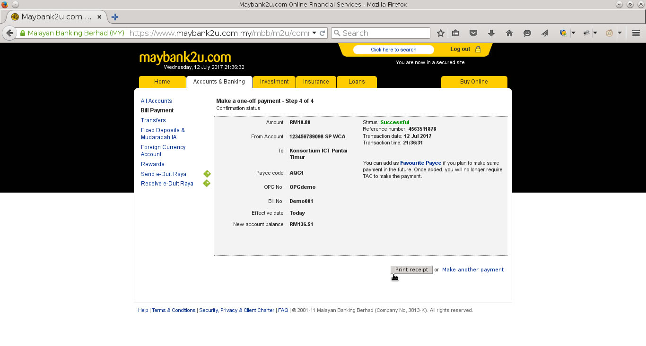Click Send e-Duit Raya link

coord(164,174)
